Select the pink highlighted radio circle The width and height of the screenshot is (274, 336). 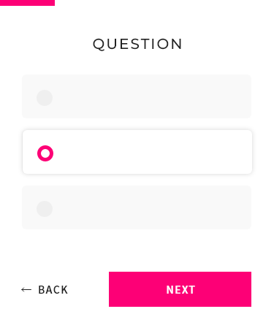[45, 153]
